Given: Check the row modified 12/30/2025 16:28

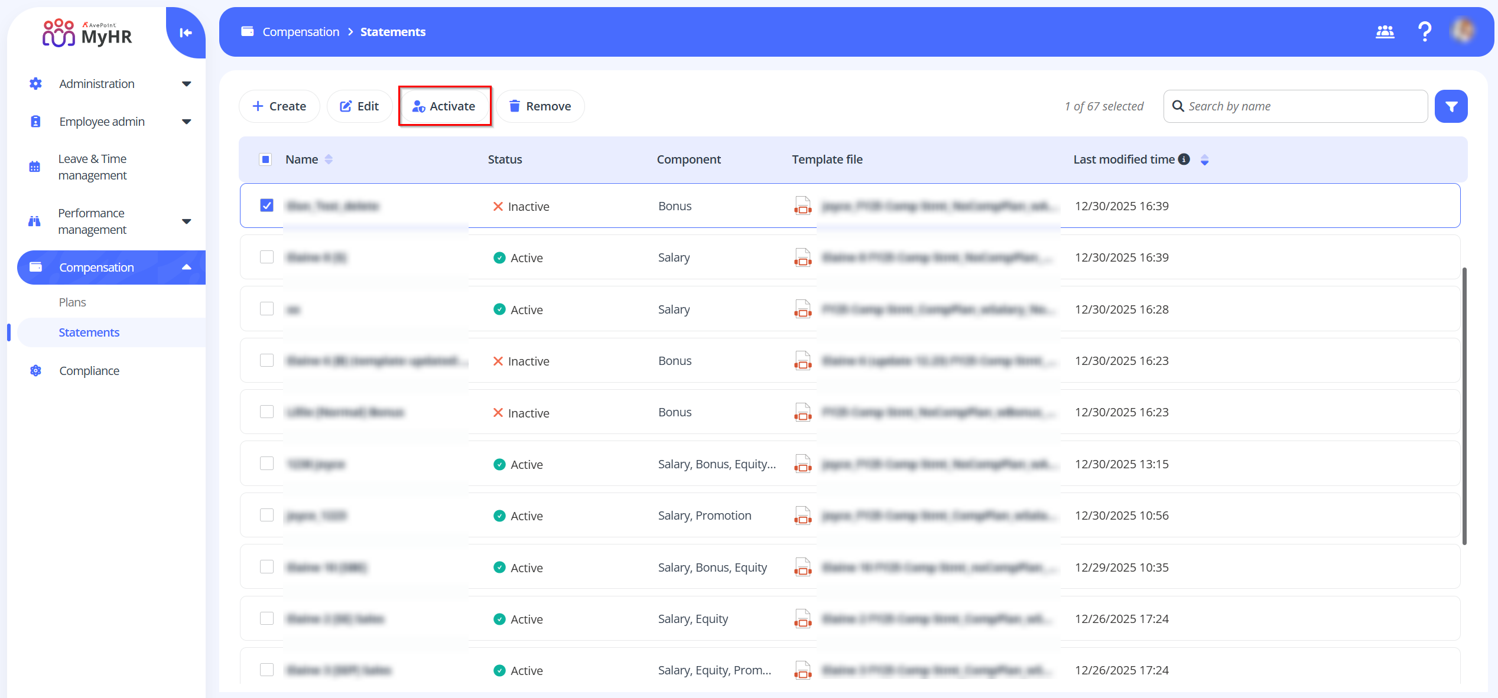Looking at the screenshot, I should click(x=267, y=309).
